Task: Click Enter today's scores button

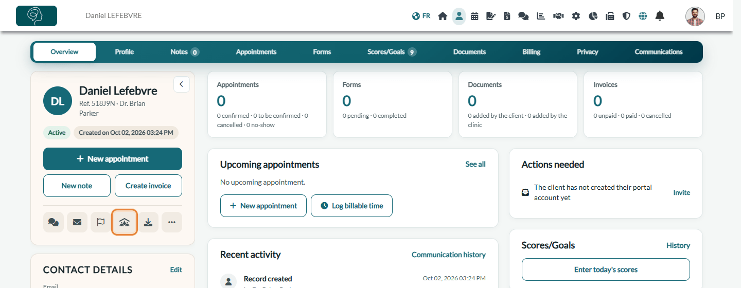Action: [606, 269]
